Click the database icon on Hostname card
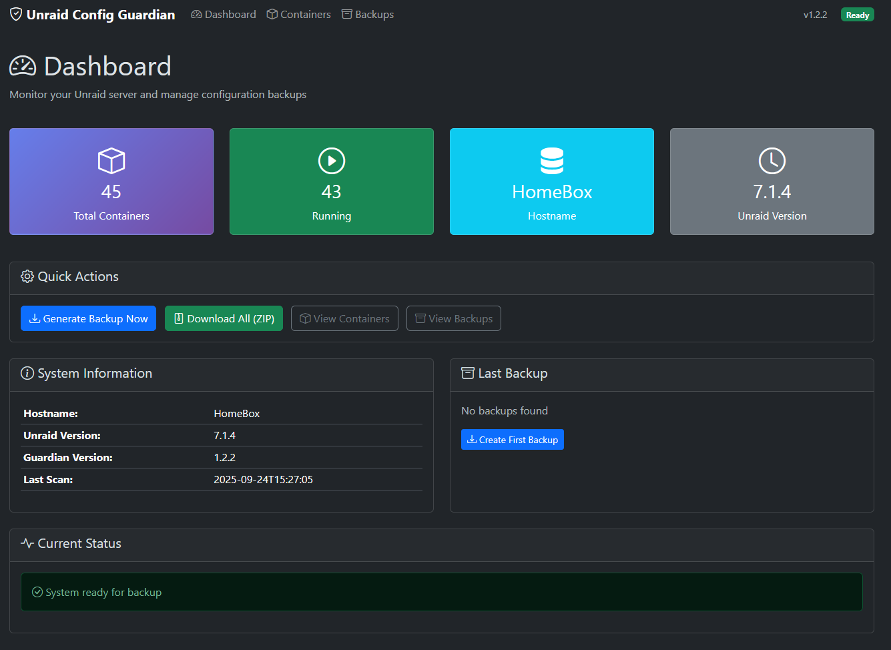Viewport: 891px width, 650px height. click(x=552, y=161)
